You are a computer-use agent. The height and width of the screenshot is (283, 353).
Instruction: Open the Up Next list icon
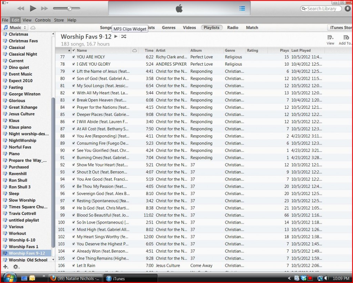242,9
